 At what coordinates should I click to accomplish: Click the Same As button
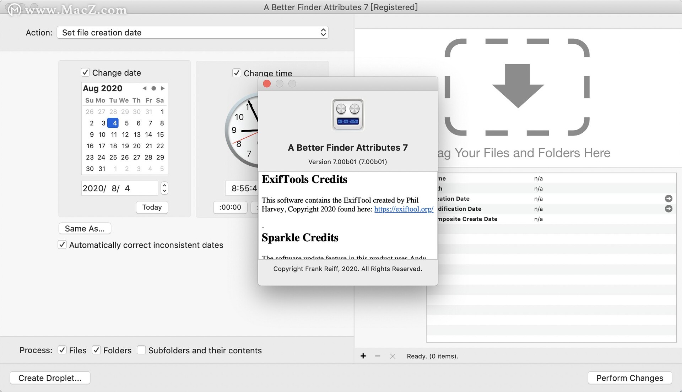pos(85,228)
